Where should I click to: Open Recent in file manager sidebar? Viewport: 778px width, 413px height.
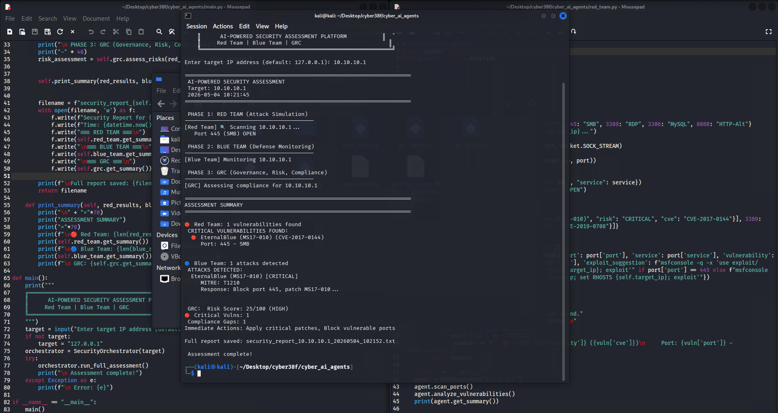pyautogui.click(x=170, y=160)
